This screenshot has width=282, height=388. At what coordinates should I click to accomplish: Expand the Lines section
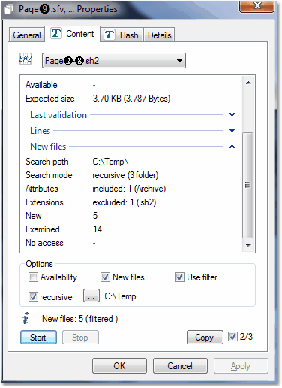232,130
